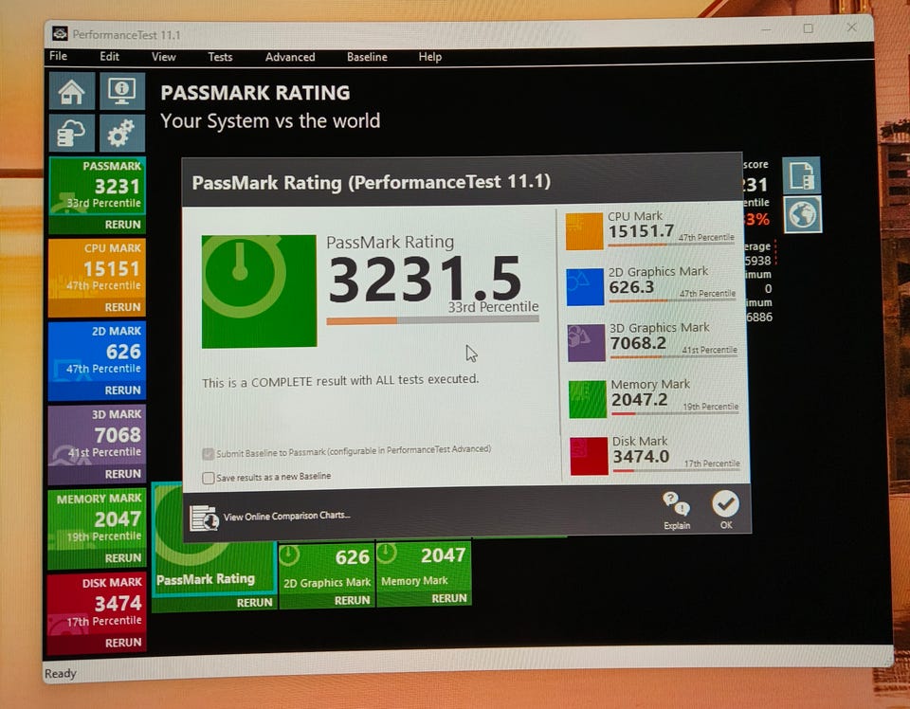This screenshot has height=709, width=910.
Task: Click the red Disk Mark icon in dialog
Action: [x=589, y=456]
